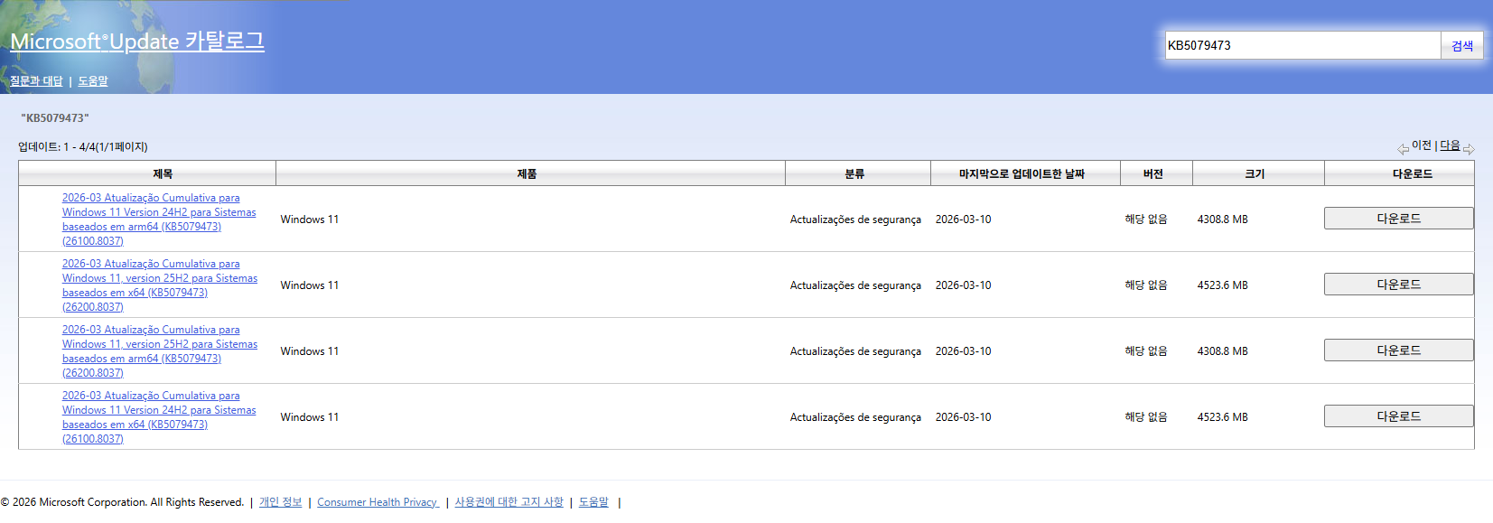Download the 25H2 arm64 update
This screenshot has height=523, width=1493.
coord(1398,350)
